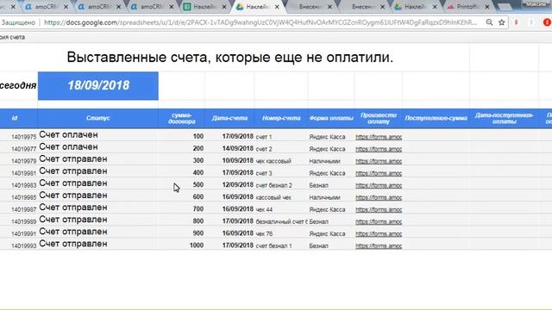The image size is (552, 310).
Task: Open payment link in чек 44 row
Action: pyautogui.click(x=379, y=209)
